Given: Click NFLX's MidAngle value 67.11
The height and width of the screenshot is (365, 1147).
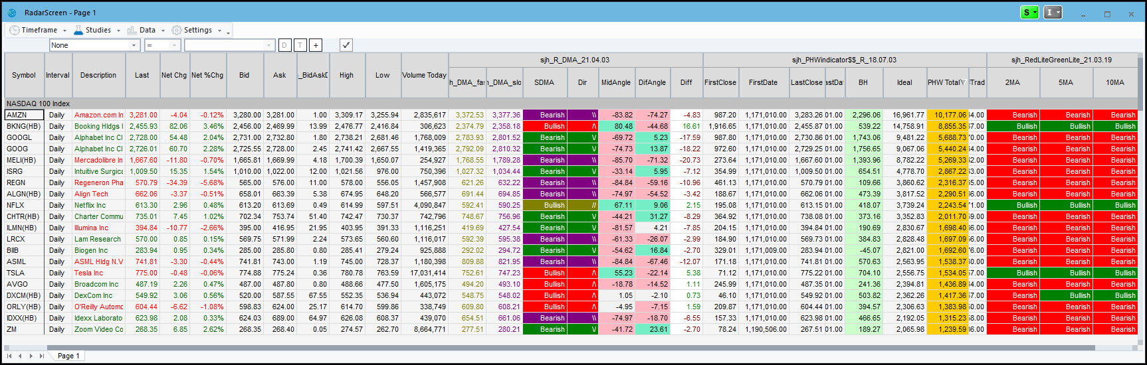Looking at the screenshot, I should point(617,205).
